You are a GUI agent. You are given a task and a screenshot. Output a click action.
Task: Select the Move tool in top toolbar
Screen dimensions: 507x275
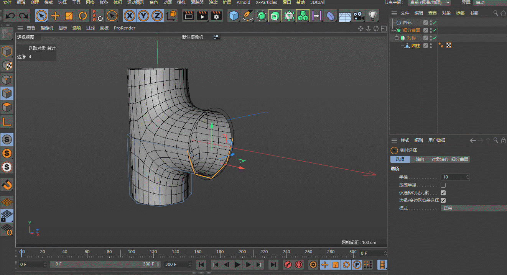(55, 16)
